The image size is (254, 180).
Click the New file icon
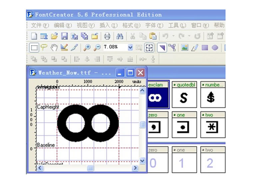coord(34,36)
